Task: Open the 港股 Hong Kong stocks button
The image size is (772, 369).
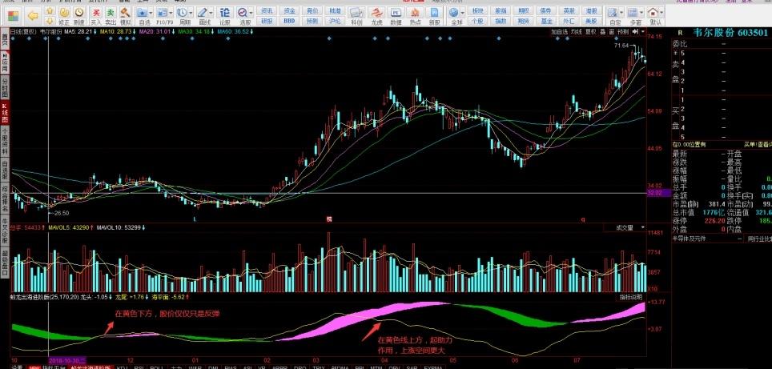Action: point(591,11)
